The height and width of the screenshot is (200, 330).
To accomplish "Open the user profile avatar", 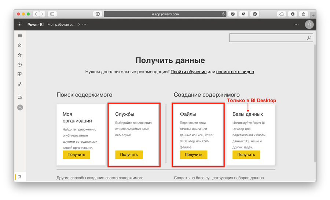I will 309,25.
